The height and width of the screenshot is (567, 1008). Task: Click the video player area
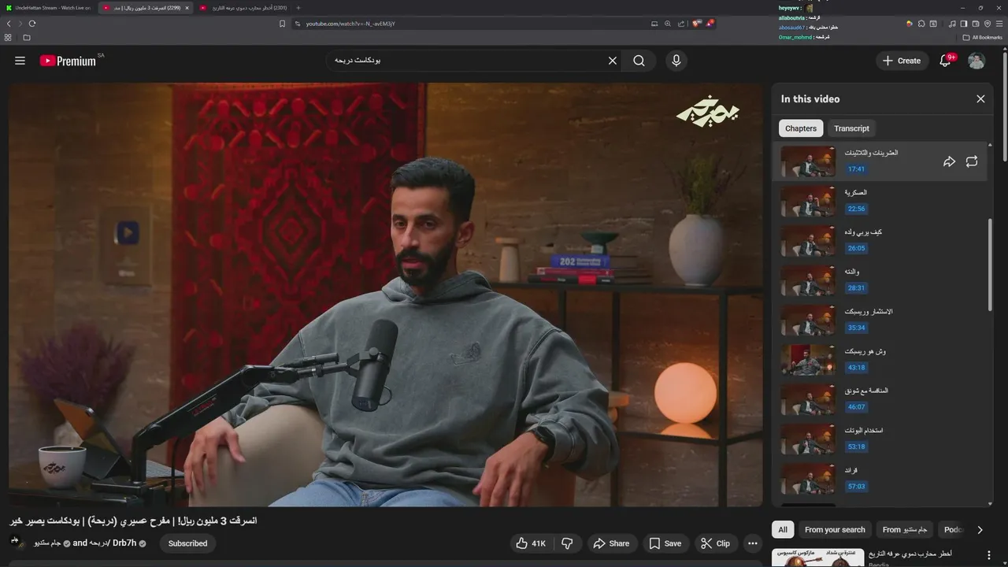tap(385, 295)
